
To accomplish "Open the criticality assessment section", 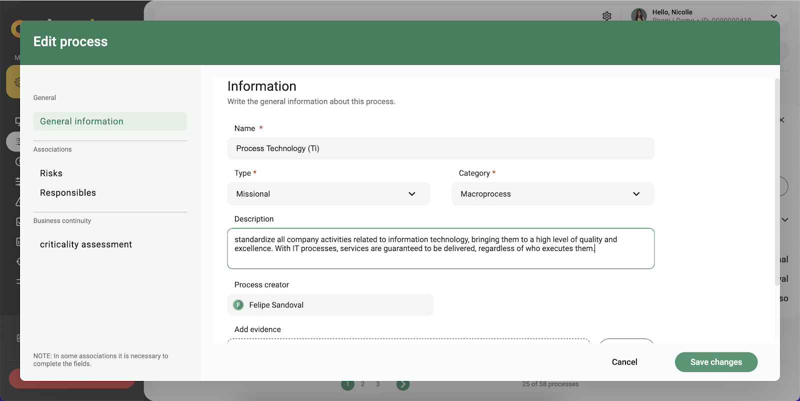I will (x=86, y=244).
